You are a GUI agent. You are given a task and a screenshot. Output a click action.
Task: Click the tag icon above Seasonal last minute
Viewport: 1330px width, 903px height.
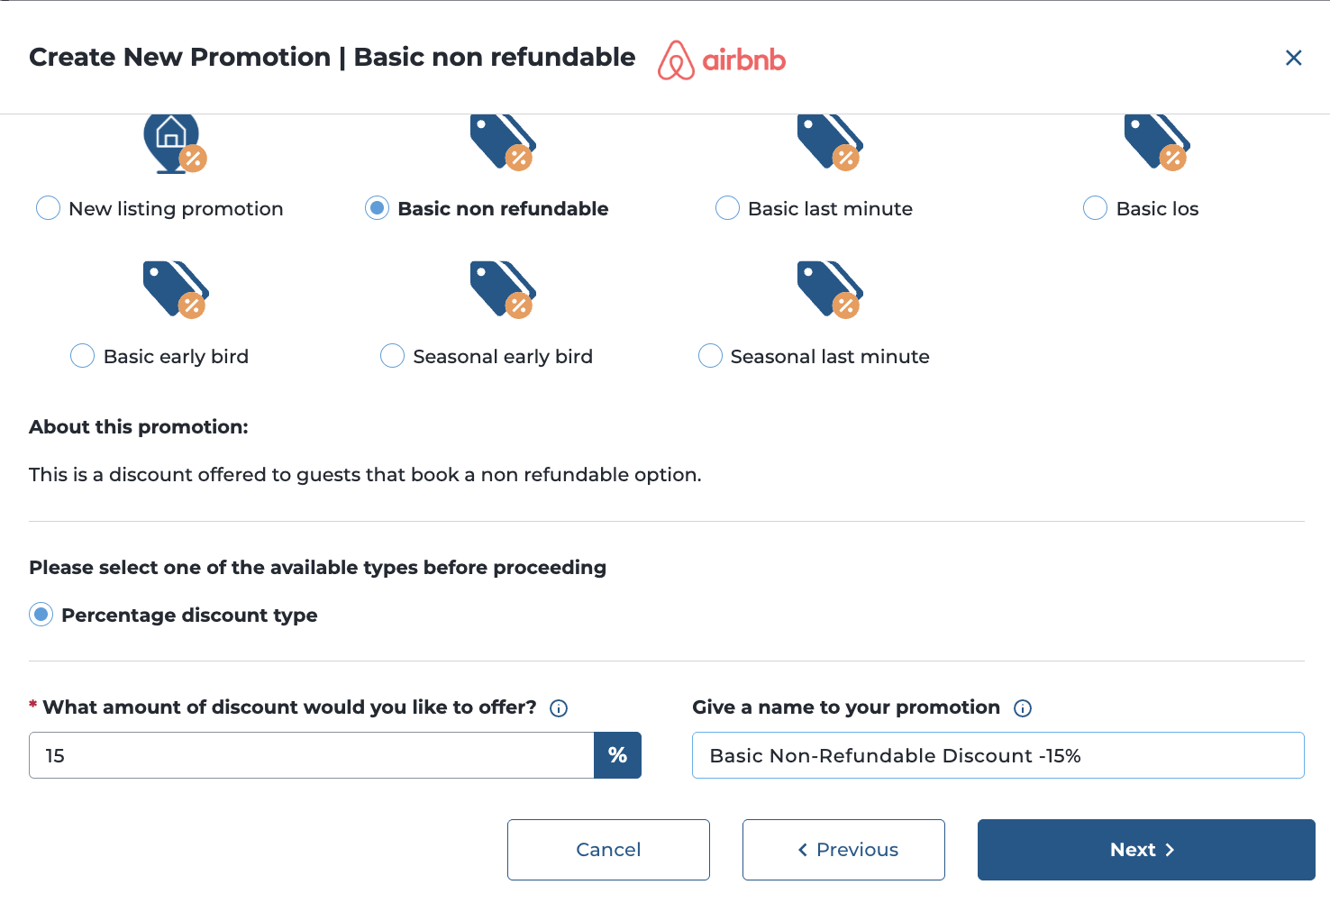(830, 290)
